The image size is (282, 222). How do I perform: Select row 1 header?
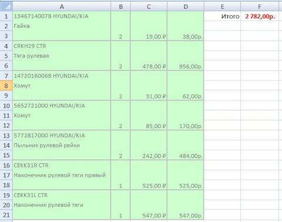coord(6,16)
